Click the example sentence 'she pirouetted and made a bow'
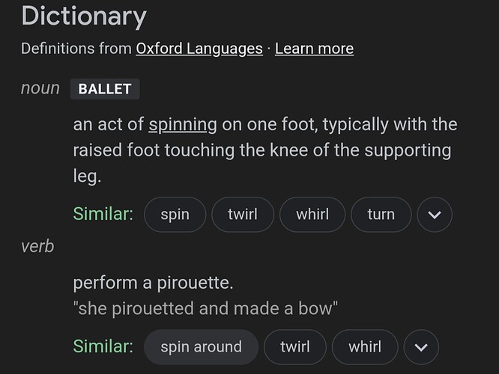Screen dimensions: 499x374 tap(205, 308)
